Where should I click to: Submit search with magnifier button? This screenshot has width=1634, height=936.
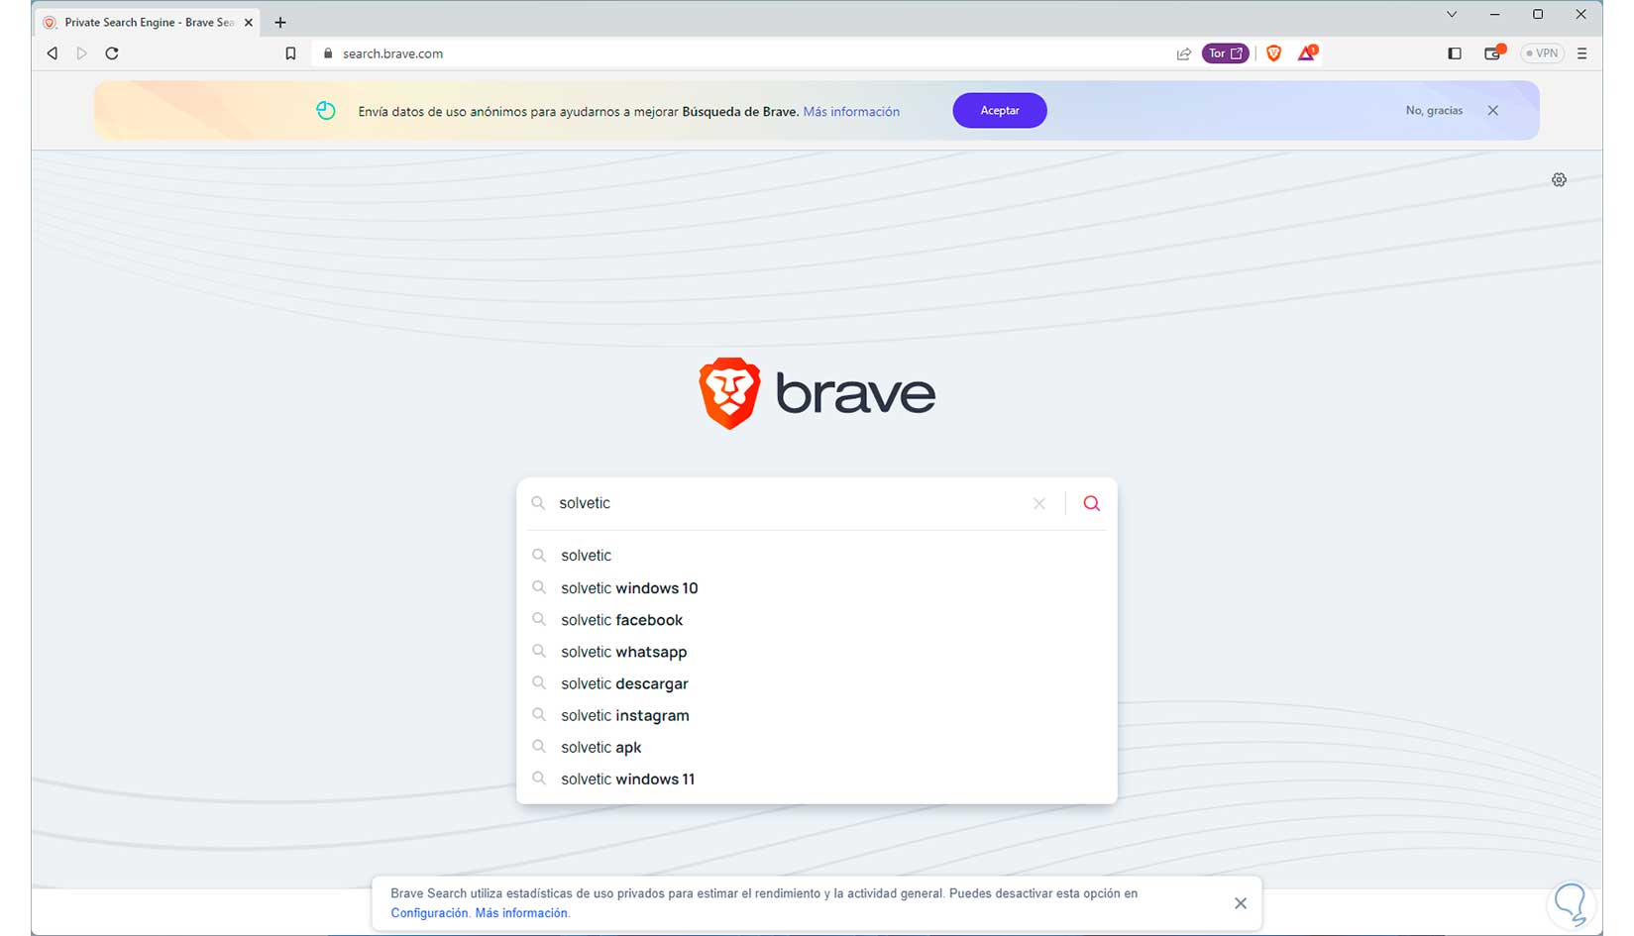[x=1091, y=503]
